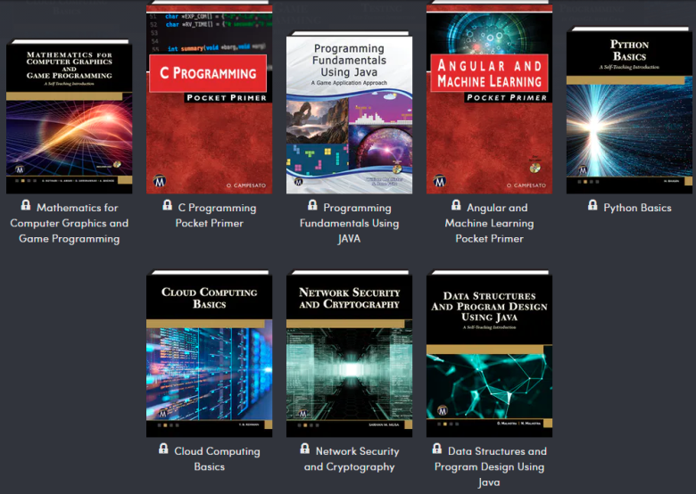The image size is (696, 494).
Task: Open C Programming Pocket Primer book cover
Action: point(209,97)
